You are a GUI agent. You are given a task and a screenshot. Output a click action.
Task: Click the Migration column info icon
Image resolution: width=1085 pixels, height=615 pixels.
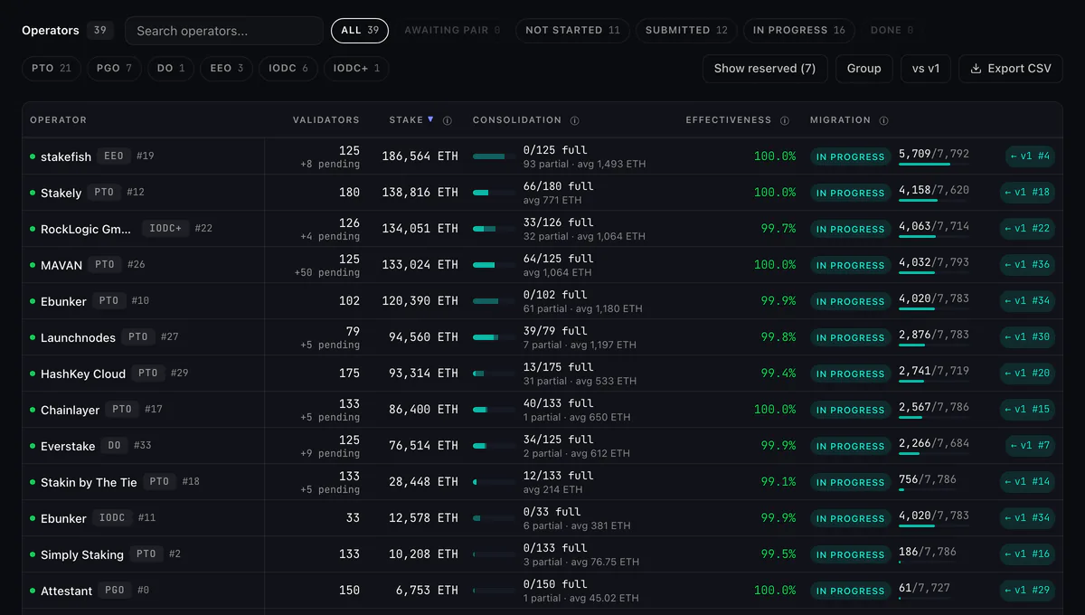click(883, 120)
